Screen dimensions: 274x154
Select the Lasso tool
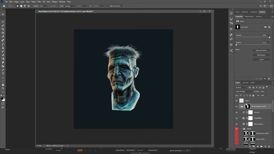[3, 22]
